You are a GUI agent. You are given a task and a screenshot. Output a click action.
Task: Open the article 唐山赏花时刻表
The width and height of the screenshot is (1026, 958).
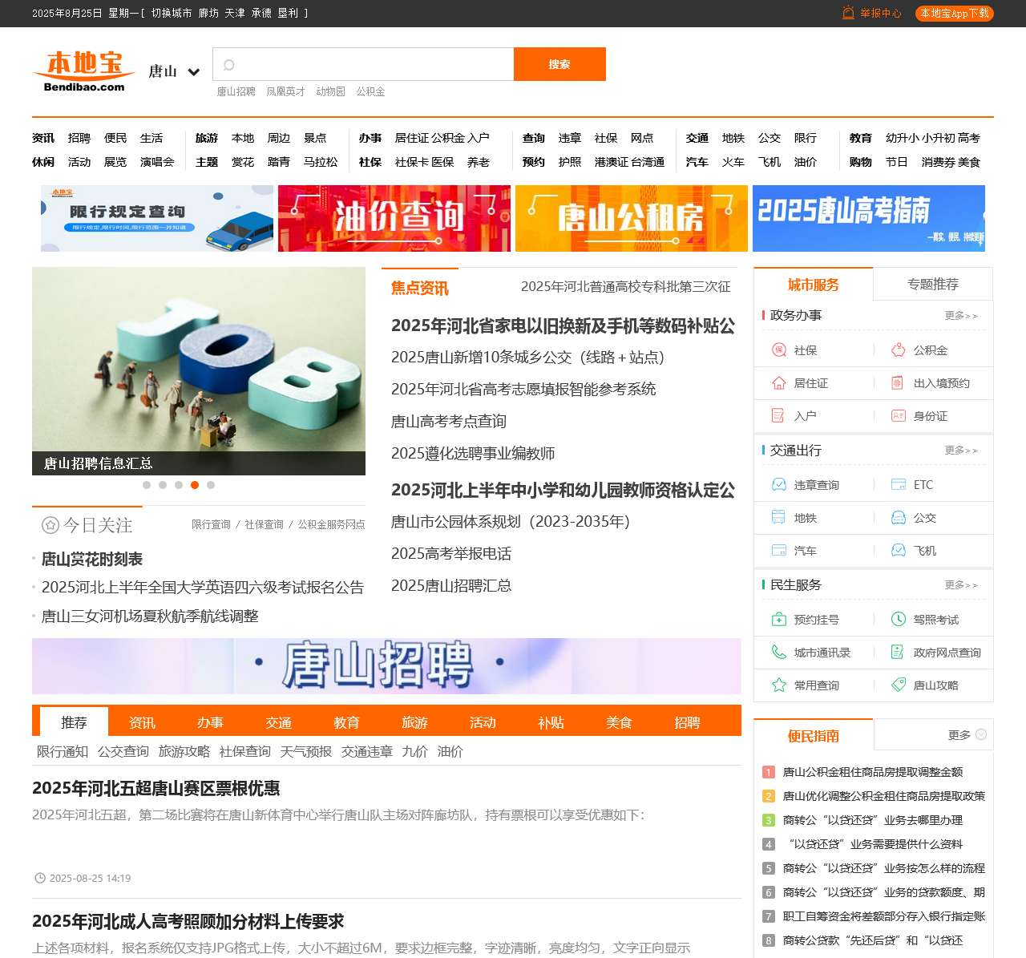[92, 559]
